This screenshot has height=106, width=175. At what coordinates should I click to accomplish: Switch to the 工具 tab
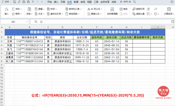click(96, 2)
